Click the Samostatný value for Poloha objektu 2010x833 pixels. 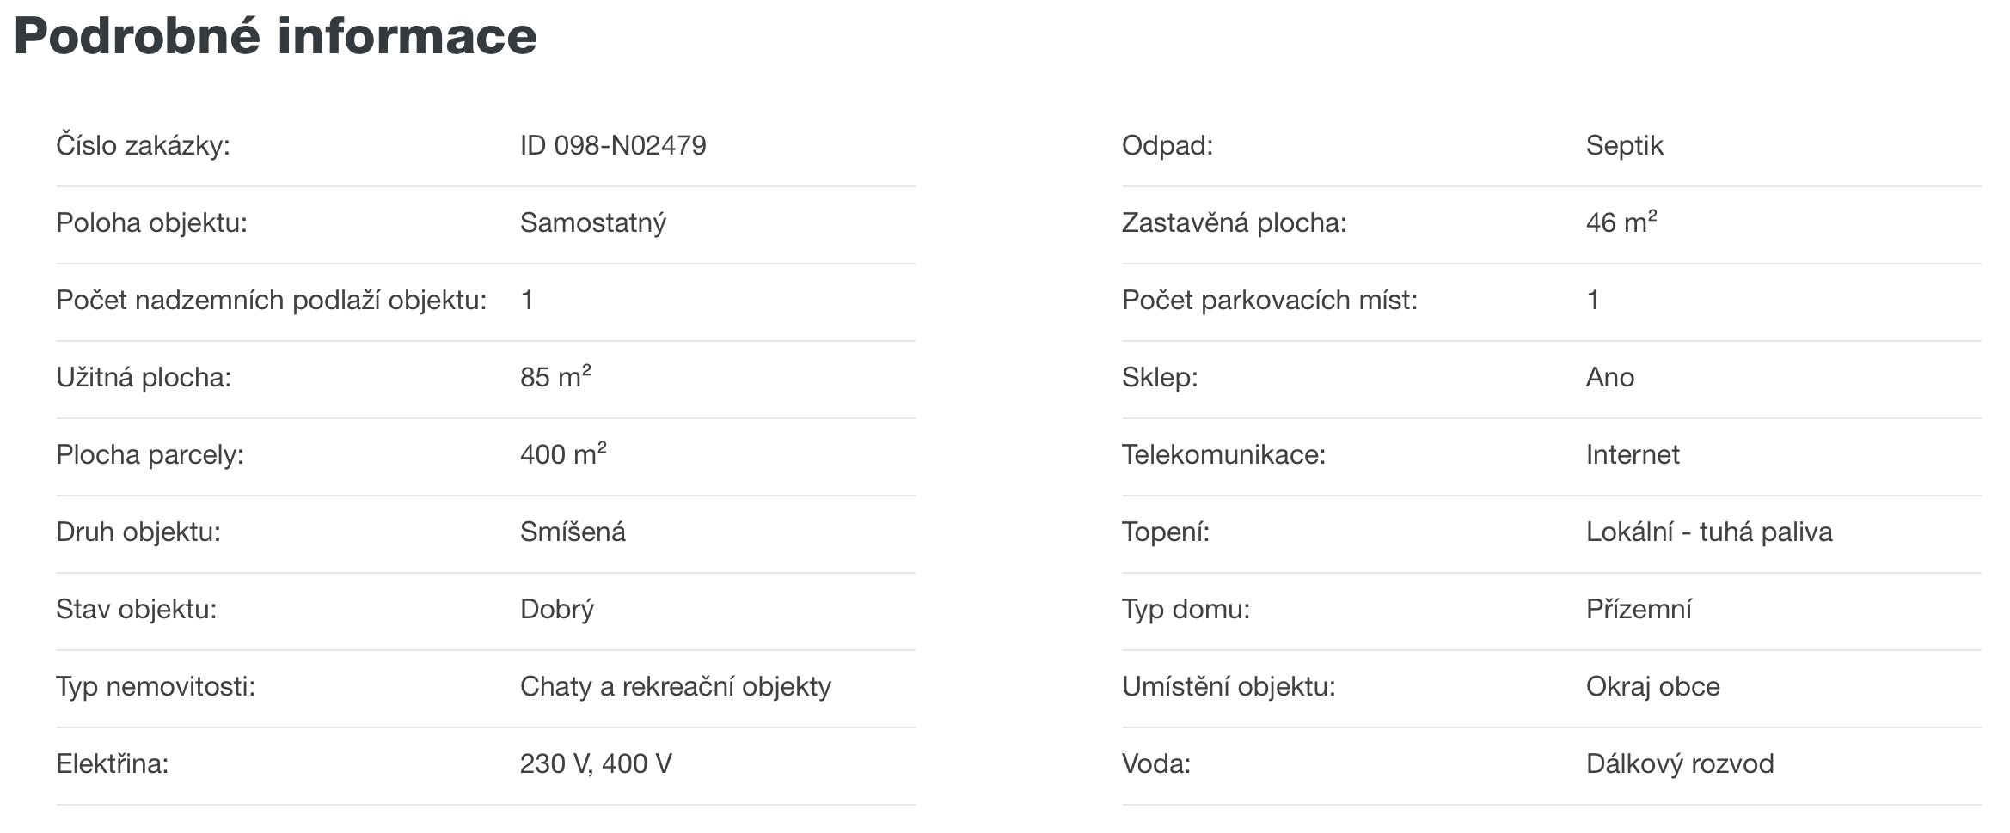point(593,223)
